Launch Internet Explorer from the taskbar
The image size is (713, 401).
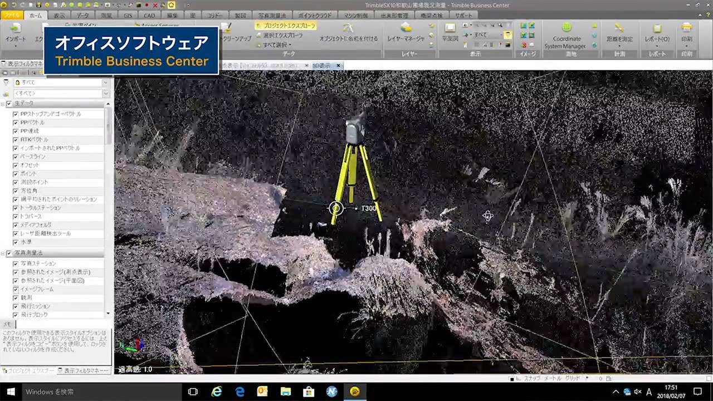click(217, 392)
